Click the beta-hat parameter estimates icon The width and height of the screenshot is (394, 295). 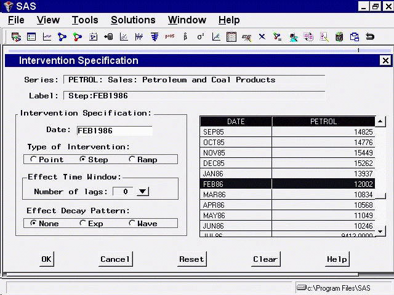click(185, 37)
